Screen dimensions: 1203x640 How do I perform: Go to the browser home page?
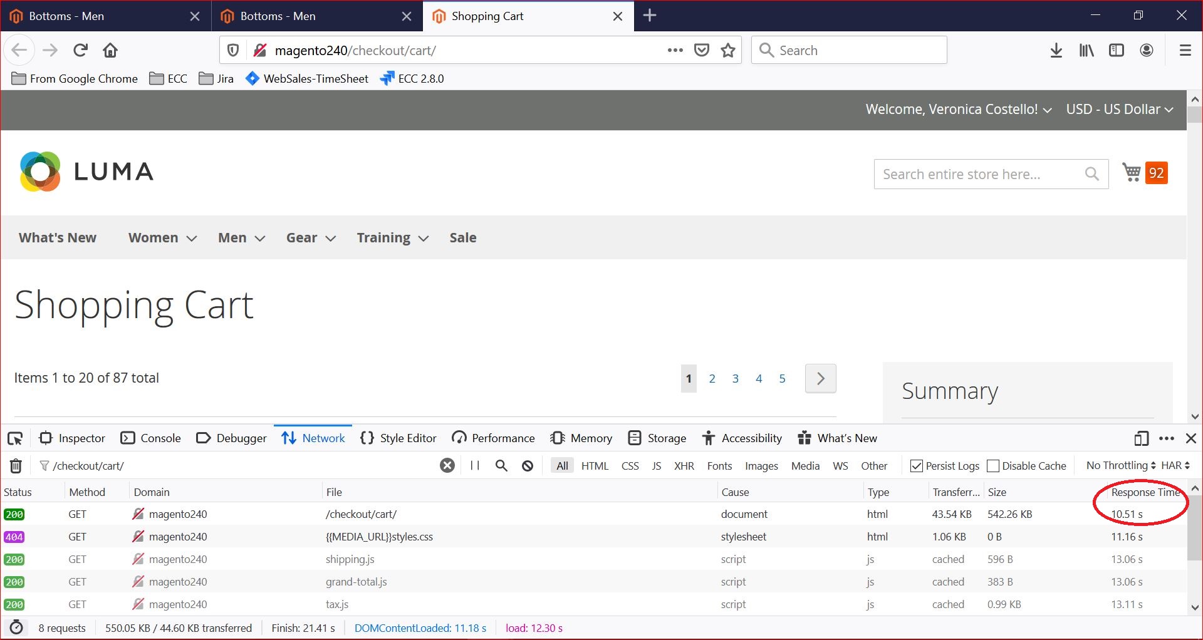(x=110, y=50)
